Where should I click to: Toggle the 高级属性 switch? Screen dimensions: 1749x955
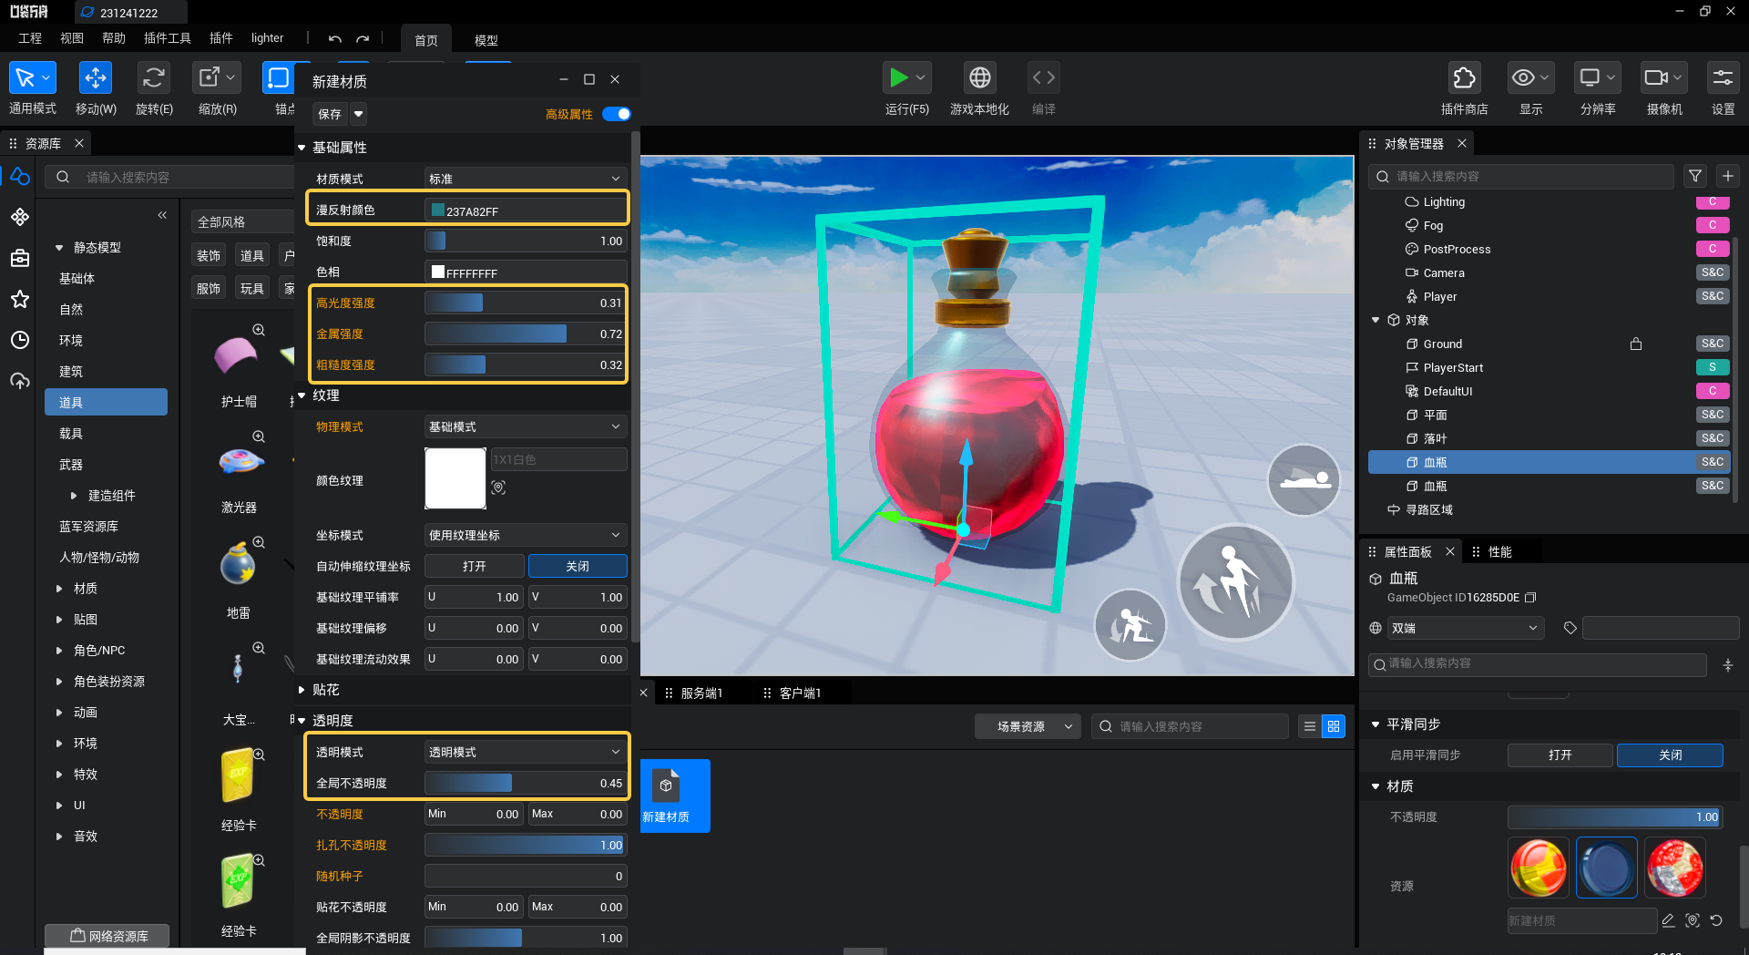(x=617, y=114)
